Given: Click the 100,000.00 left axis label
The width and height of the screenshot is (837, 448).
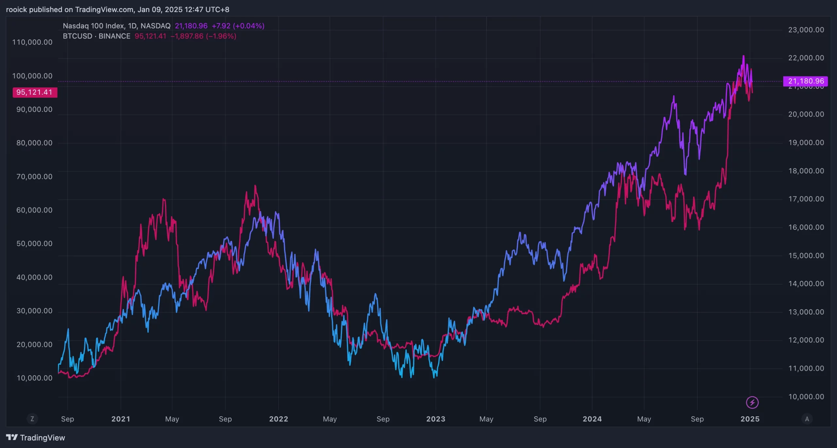Looking at the screenshot, I should coord(32,76).
